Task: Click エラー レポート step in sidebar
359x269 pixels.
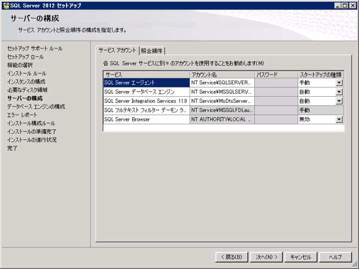Action: (x=22, y=115)
